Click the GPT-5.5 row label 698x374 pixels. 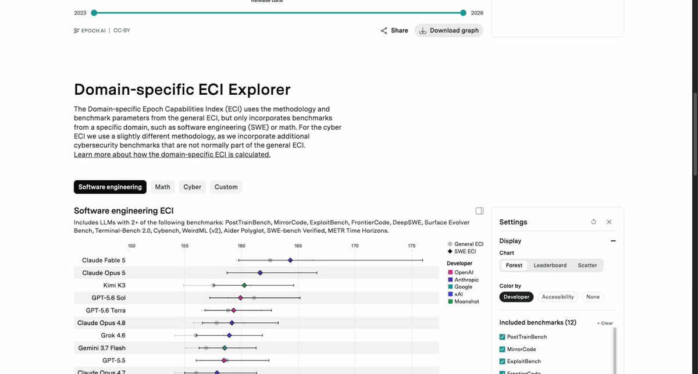113,361
